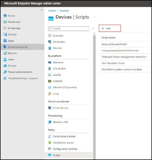Click the Endpoint security shield icon

coord(5,47)
